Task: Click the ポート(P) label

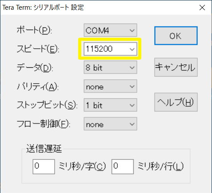Action: pyautogui.click(x=34, y=30)
